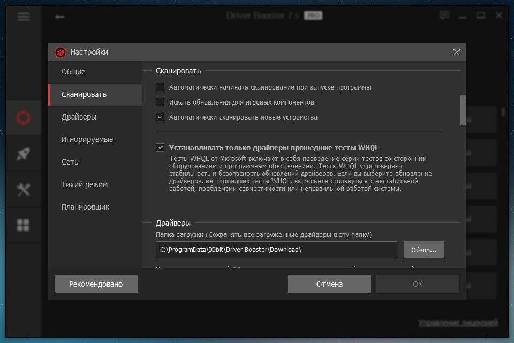Toggle WHQL-only drivers checkbox
The image size is (514, 343).
[160, 147]
